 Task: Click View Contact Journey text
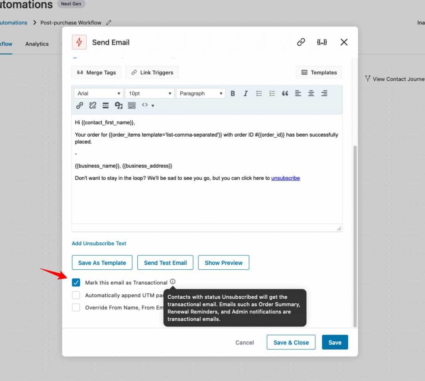point(398,79)
